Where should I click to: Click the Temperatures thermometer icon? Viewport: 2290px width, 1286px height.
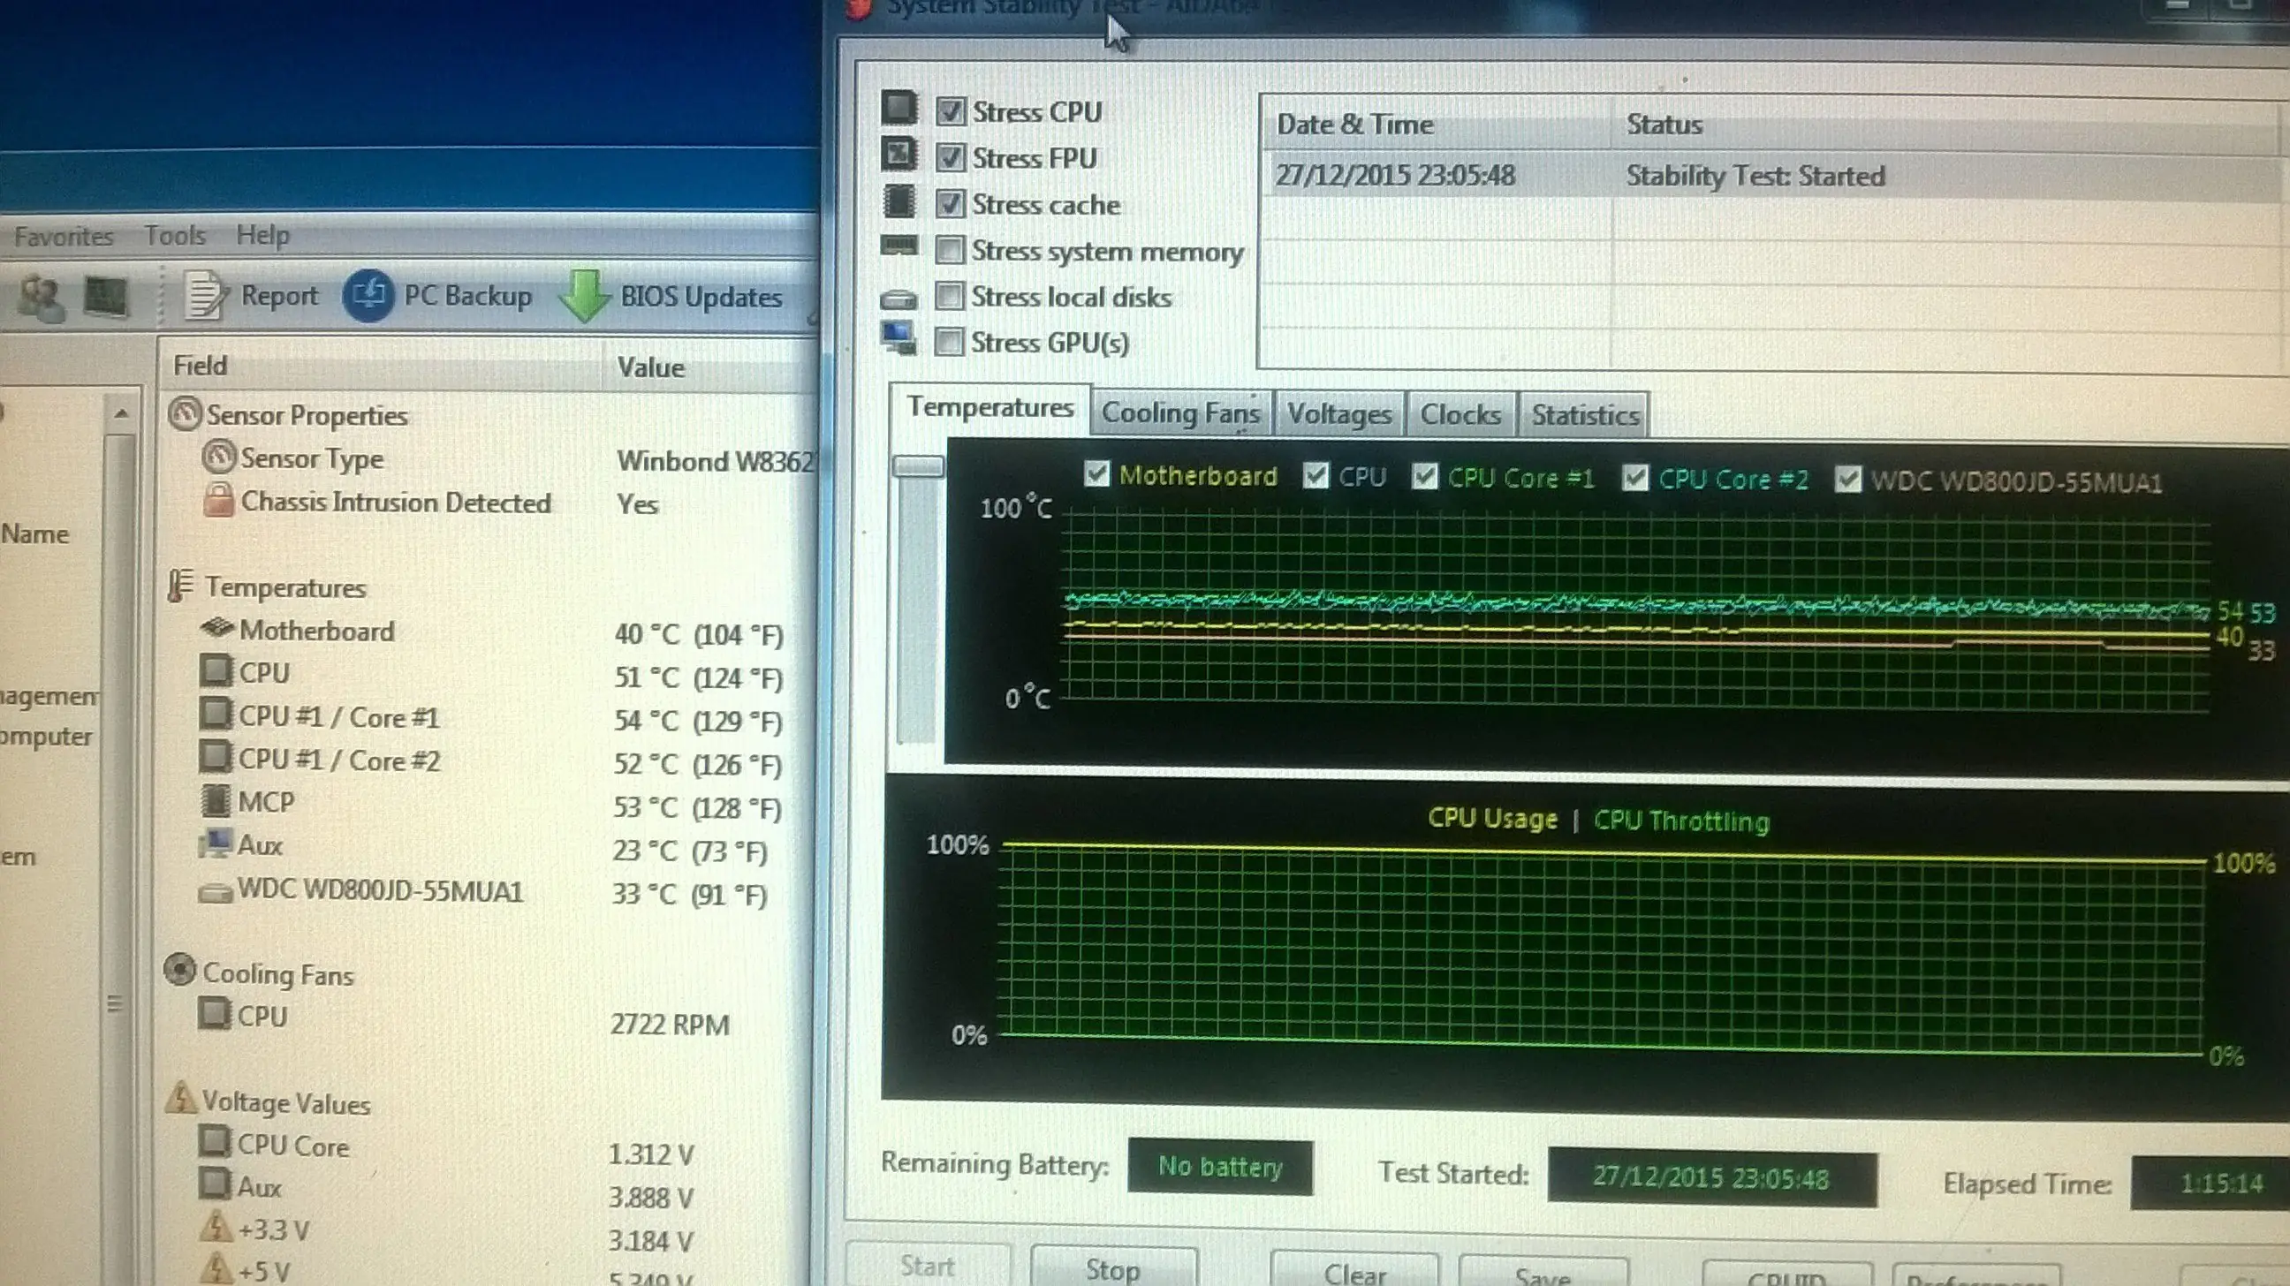180,586
